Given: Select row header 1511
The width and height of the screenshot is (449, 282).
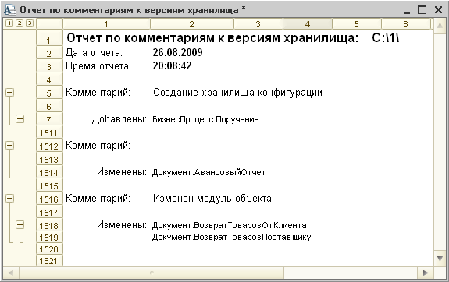Looking at the screenshot, I should (49, 132).
